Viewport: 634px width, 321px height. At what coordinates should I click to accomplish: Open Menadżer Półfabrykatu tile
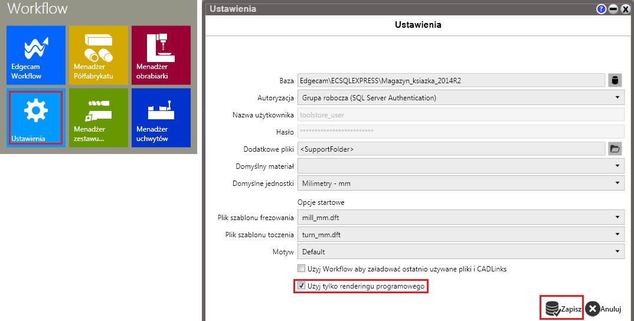(x=98, y=55)
